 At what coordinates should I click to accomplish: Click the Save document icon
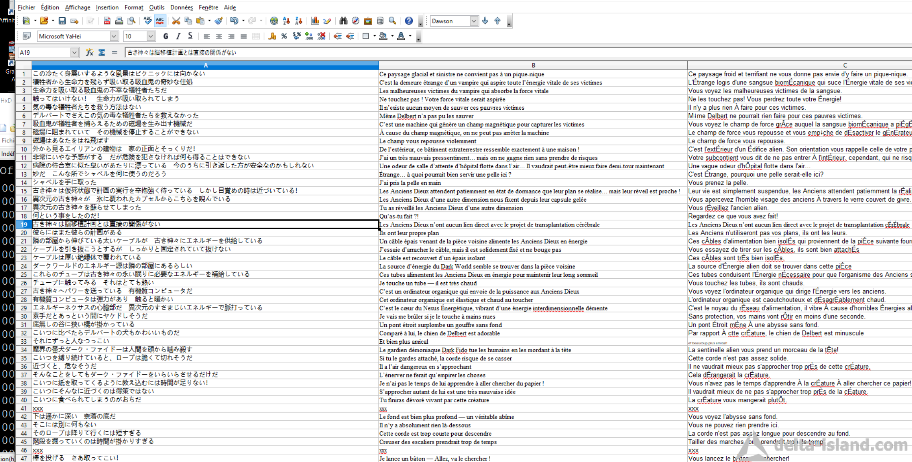pos(62,21)
